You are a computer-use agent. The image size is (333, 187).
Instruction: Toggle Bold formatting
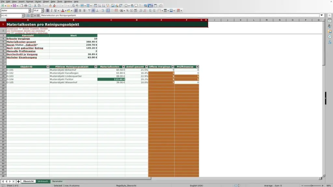[47, 11]
